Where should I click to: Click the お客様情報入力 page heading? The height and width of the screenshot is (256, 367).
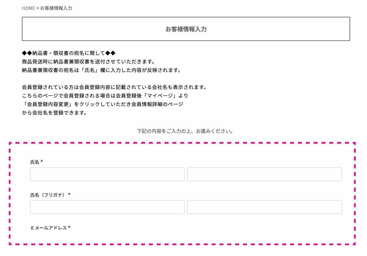pos(186,29)
